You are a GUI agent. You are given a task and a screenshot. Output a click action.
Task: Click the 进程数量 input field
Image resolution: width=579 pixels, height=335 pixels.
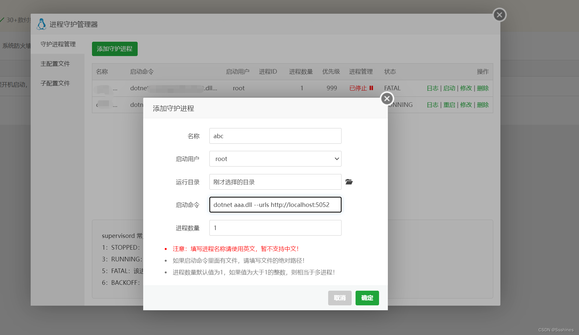pos(275,228)
